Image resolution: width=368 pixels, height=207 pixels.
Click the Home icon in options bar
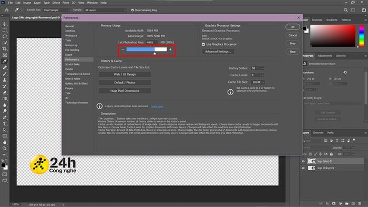7,10
